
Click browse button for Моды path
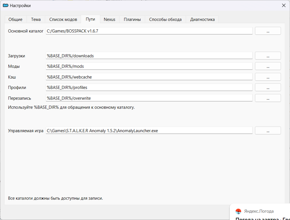pos(268,66)
